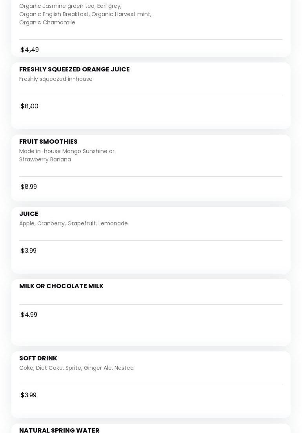Click the "Freshly squeezed in-house" description
The width and height of the screenshot is (302, 433).
click(x=56, y=79)
